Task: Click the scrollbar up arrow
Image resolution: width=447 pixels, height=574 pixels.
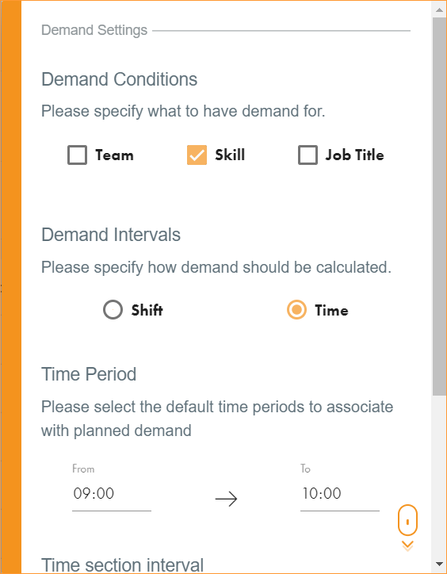Action: click(439, 10)
